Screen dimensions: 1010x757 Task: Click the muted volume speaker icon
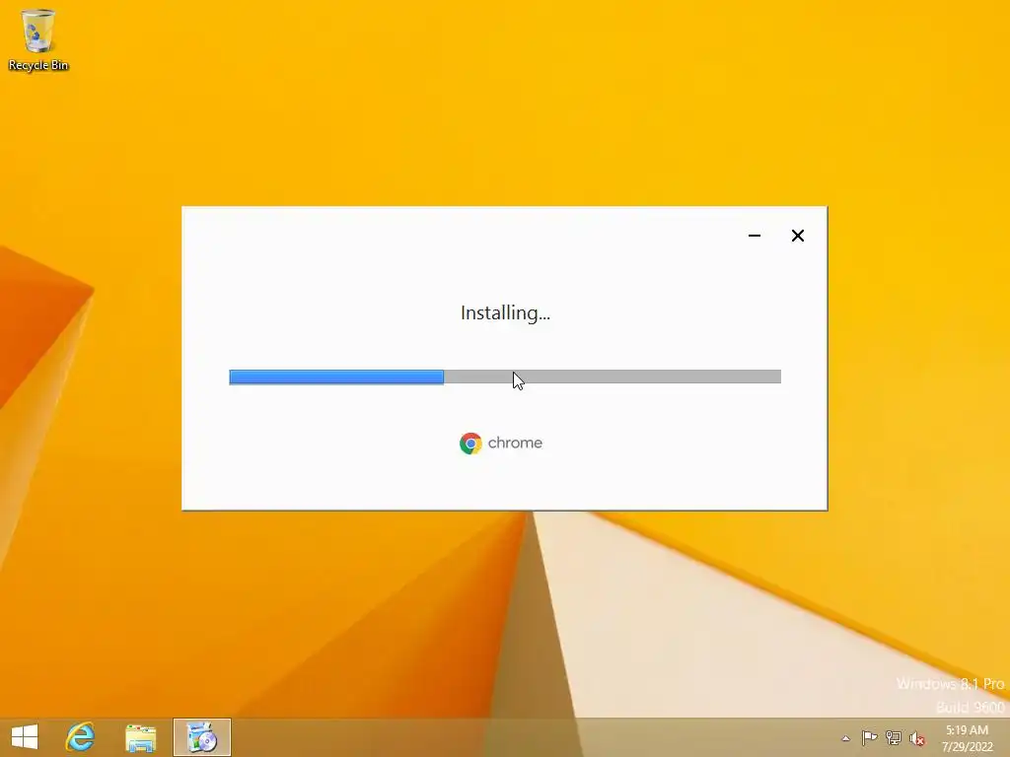point(917,738)
